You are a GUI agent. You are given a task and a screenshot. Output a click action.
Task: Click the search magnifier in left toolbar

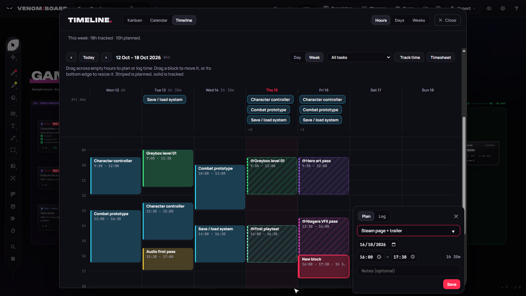pos(13,247)
